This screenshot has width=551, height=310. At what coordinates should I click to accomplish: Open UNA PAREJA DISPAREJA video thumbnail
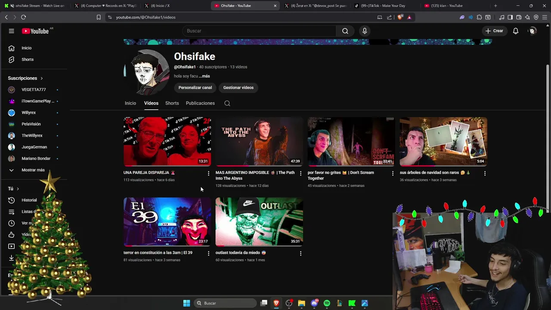[x=167, y=142]
